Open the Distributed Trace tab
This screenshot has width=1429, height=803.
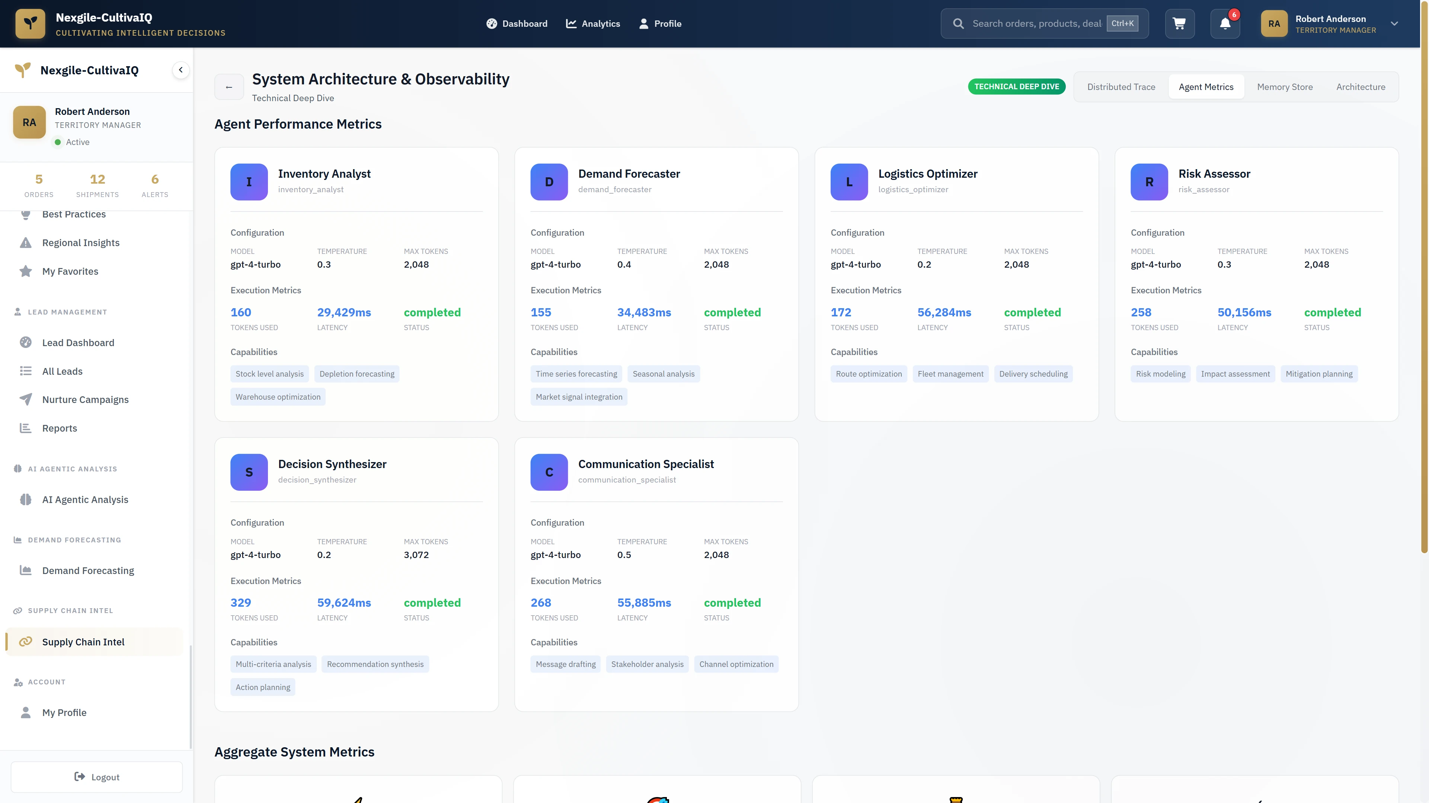coord(1122,87)
